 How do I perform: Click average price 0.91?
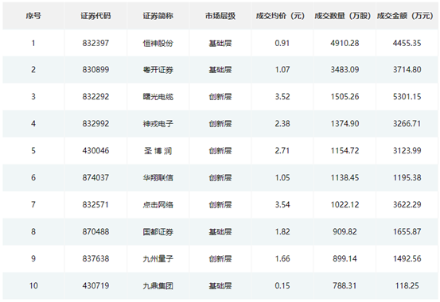point(282,43)
